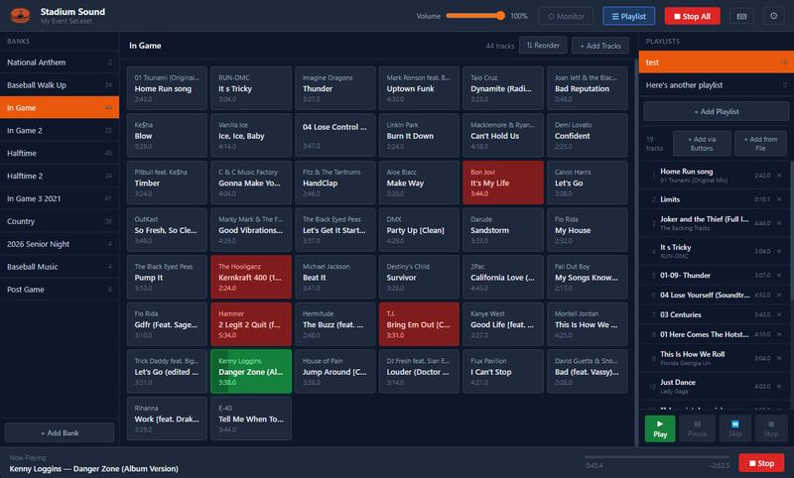Trigger the It's My Life tile
This screenshot has height=478, width=794.
503,182
